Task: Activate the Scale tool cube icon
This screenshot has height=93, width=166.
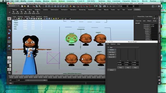Action: (9, 38)
